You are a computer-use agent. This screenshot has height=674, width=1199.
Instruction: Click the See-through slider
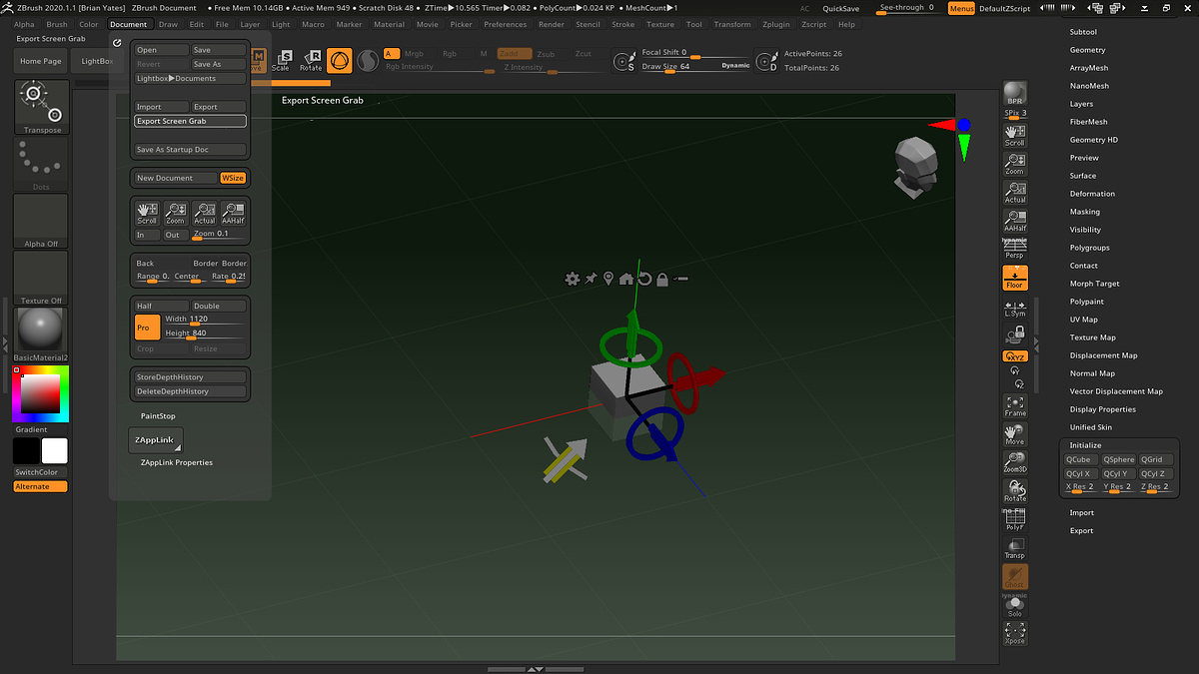(x=907, y=8)
